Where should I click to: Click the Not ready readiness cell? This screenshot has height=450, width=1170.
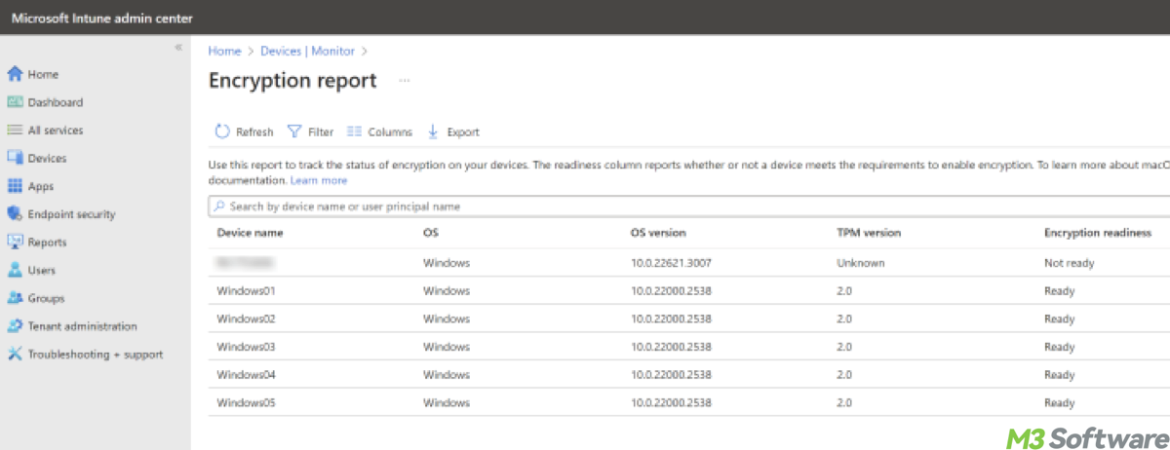point(1070,263)
